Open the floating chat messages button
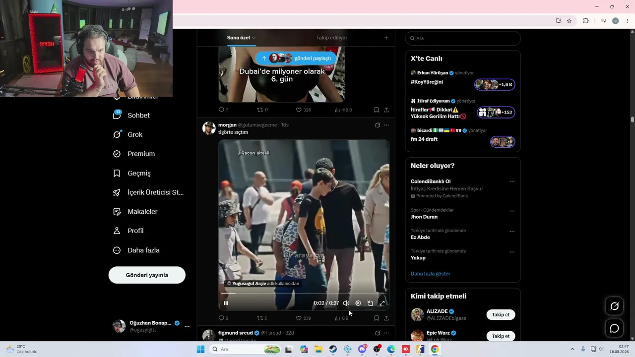Viewport: 635px width, 357px height. tap(614, 328)
